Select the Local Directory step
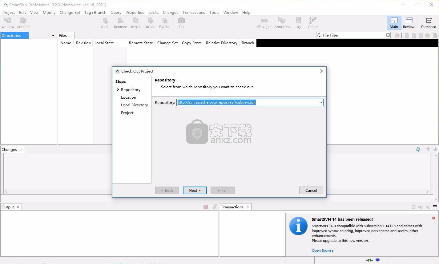 134,105
